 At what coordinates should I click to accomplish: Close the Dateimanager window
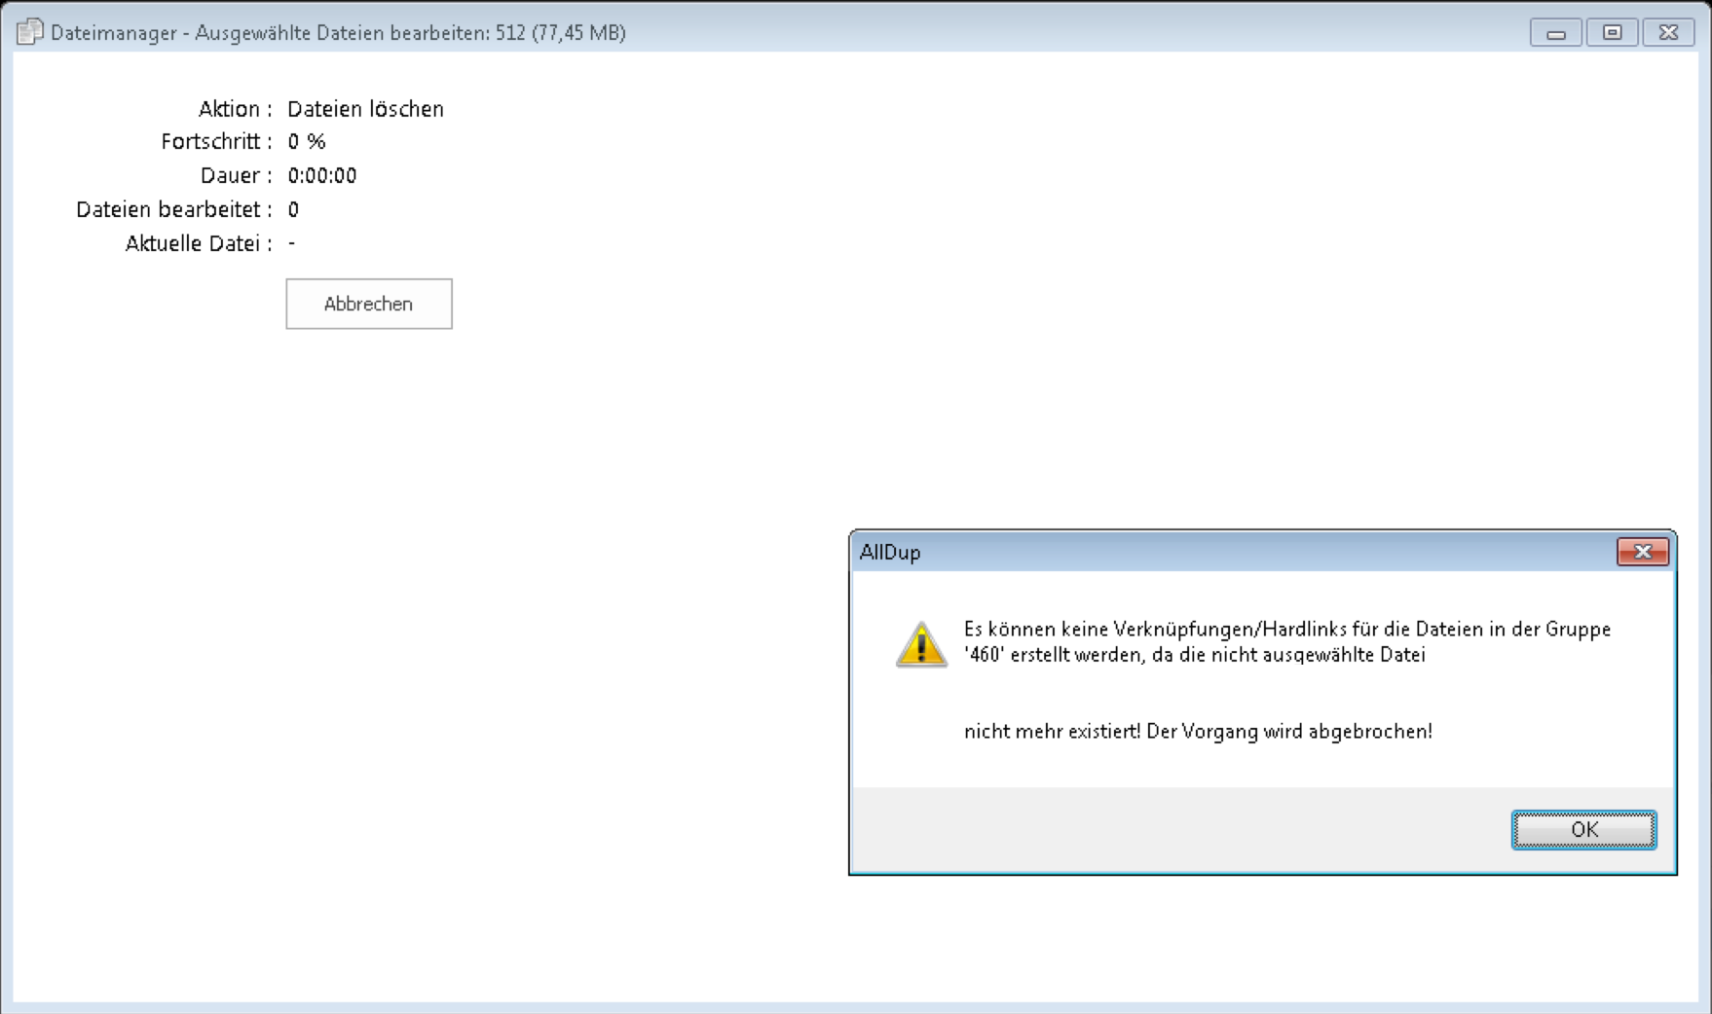(1668, 33)
